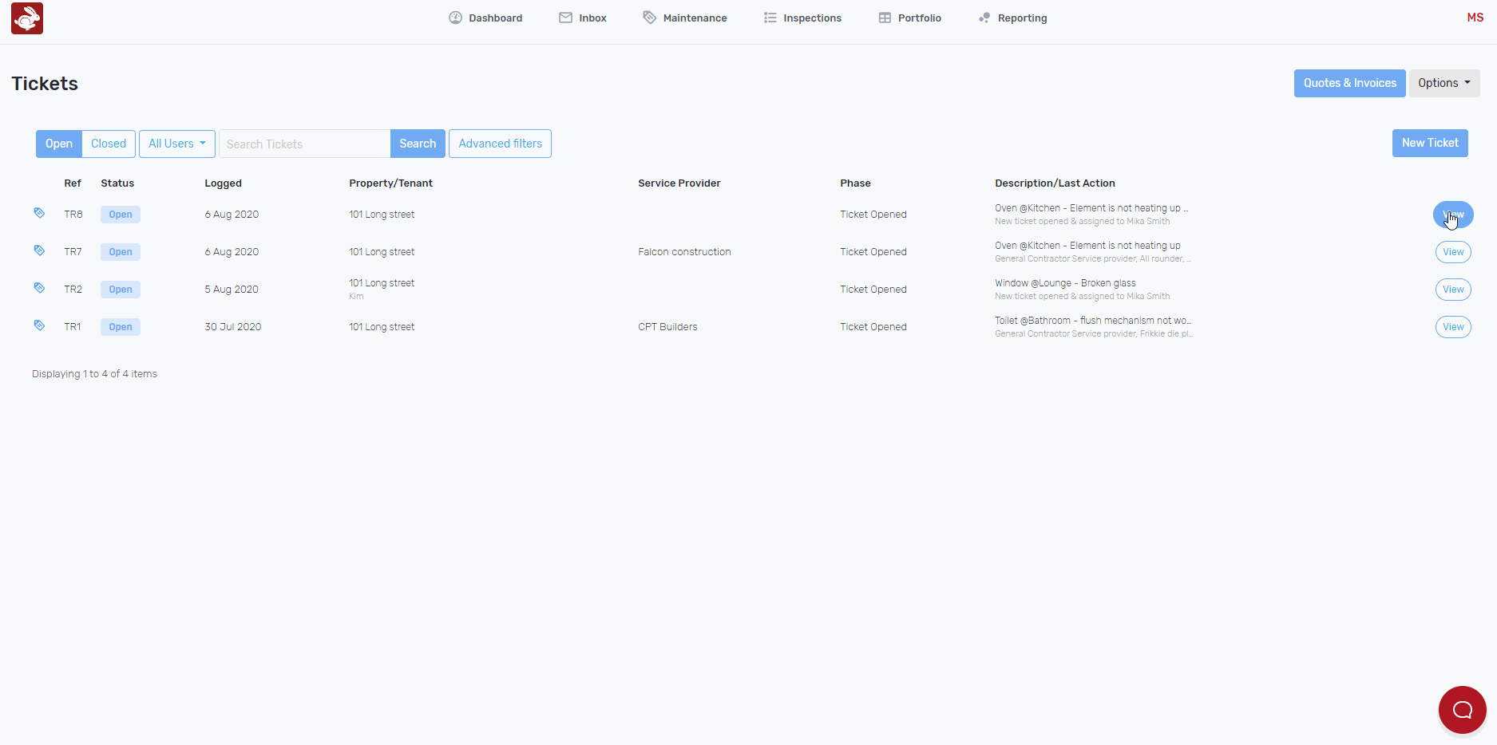
Task: Open the Portfolio menu item
Action: pos(910,18)
